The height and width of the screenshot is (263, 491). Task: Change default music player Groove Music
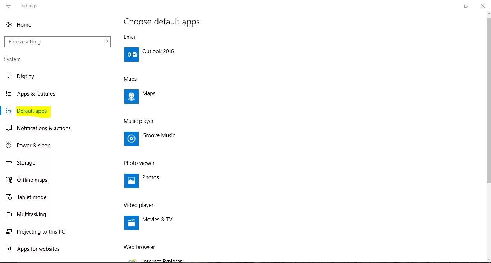pos(159,135)
